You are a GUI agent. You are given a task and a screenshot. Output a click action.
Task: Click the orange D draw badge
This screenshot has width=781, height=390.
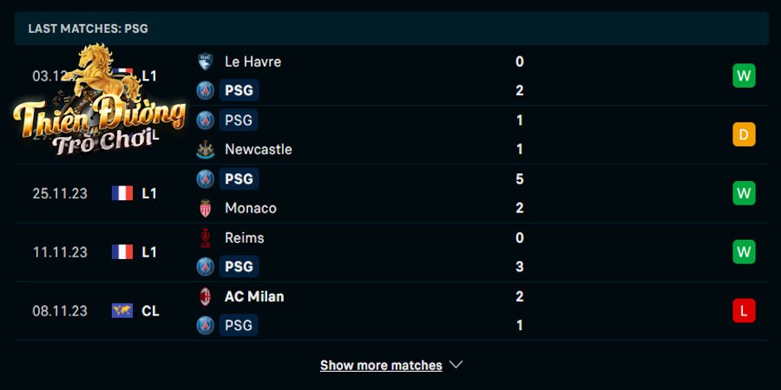tap(744, 135)
